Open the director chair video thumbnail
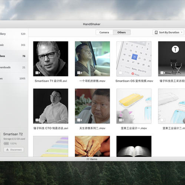The width and height of the screenshot is (185, 185). pos(172,59)
